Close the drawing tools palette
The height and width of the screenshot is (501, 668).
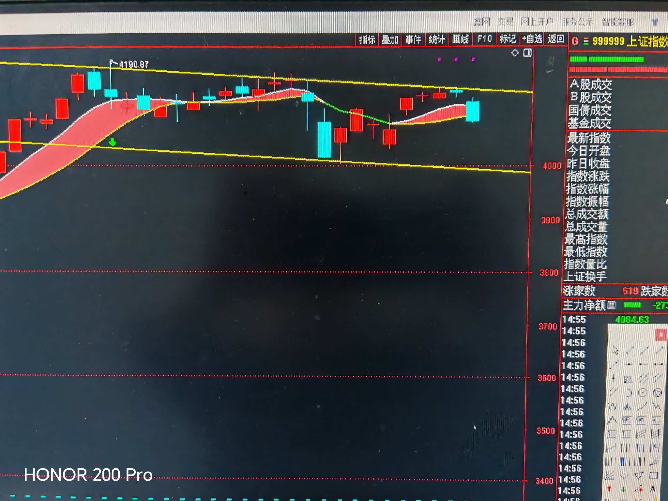tap(661, 335)
